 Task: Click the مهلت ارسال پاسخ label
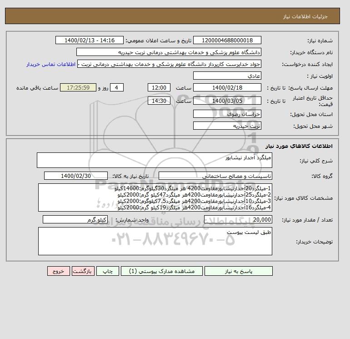click(310, 88)
